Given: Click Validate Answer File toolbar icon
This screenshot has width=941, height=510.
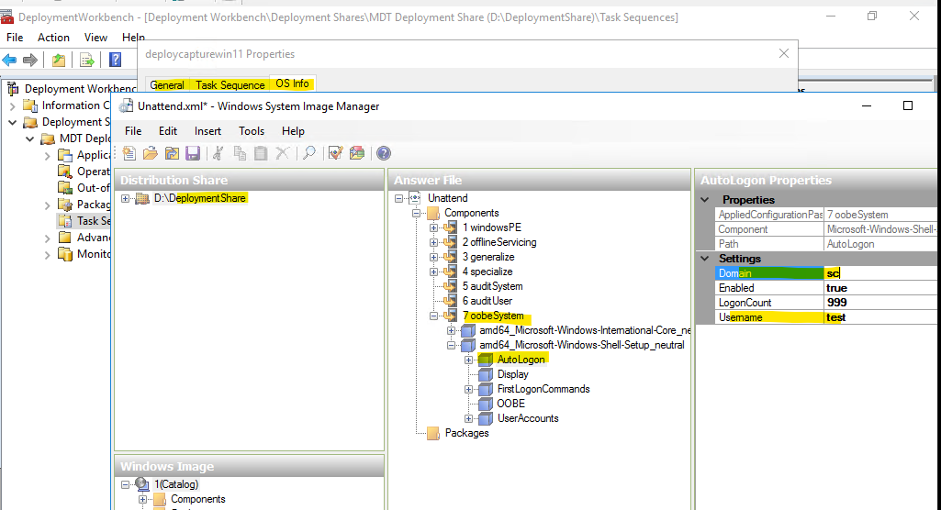Looking at the screenshot, I should (335, 153).
